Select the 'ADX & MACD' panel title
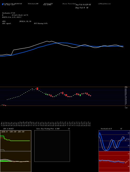This screenshot has height=172, width=130. pos(8,129)
